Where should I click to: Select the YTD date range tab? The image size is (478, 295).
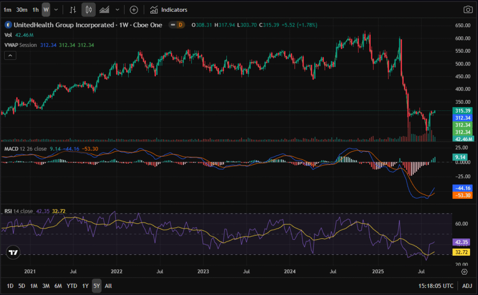(x=71, y=286)
